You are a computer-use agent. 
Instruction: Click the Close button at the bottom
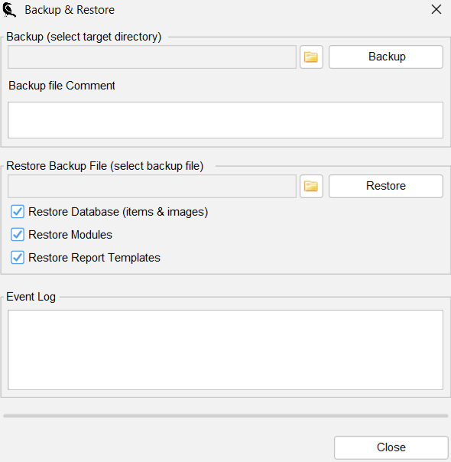click(391, 447)
